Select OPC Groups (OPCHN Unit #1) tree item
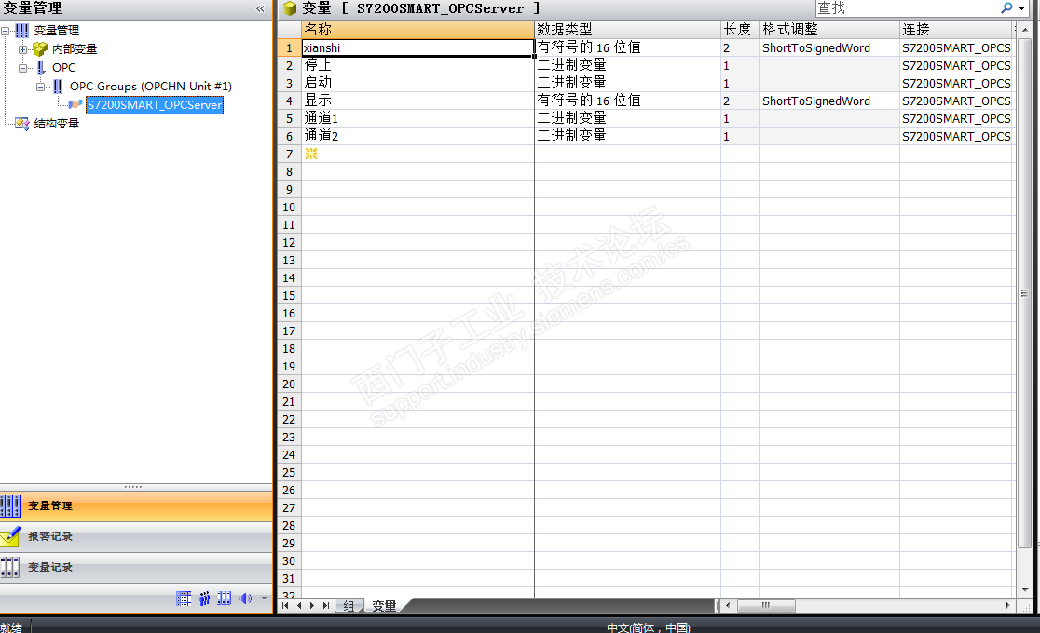The image size is (1040, 633). click(151, 87)
